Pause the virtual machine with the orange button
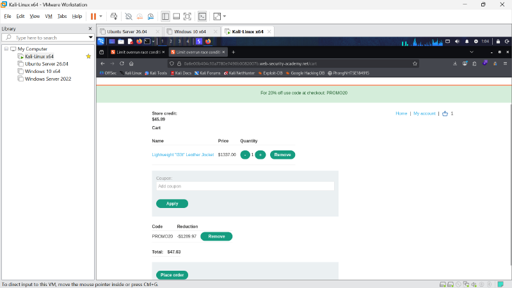This screenshot has height=288, width=512. point(93,17)
